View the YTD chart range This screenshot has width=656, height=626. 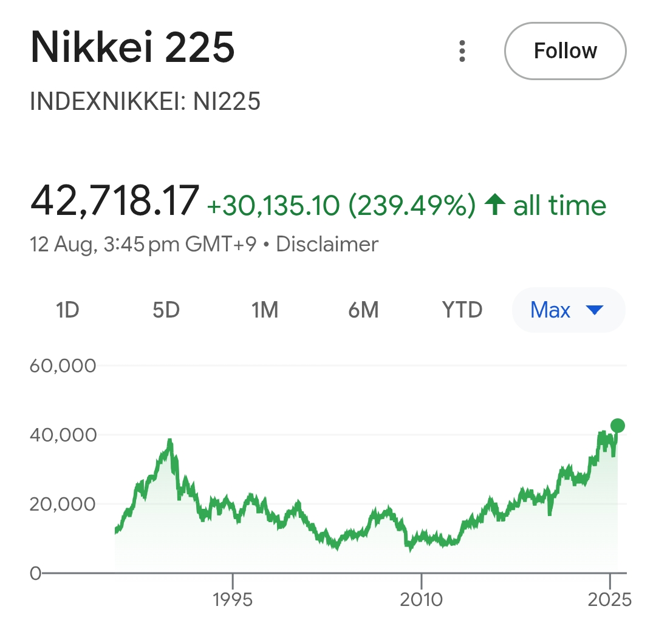[x=462, y=310]
